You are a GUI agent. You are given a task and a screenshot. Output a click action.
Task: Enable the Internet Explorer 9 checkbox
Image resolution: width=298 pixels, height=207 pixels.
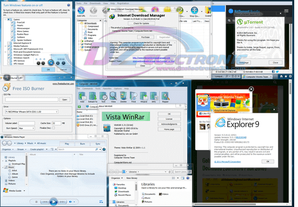[9, 43]
